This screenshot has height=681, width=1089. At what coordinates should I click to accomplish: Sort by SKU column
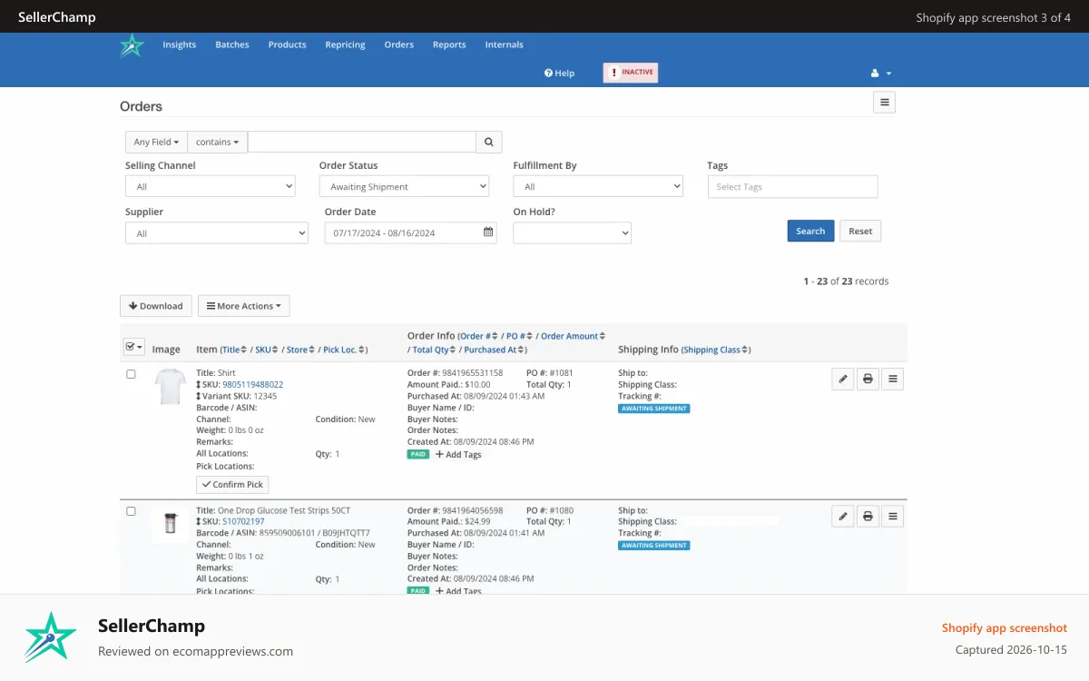pos(267,350)
